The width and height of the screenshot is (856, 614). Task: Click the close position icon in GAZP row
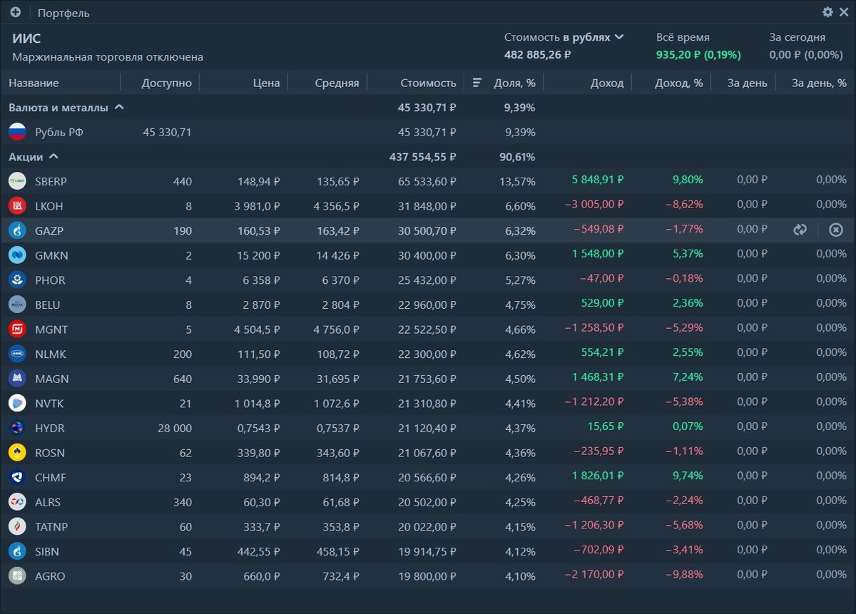[836, 230]
